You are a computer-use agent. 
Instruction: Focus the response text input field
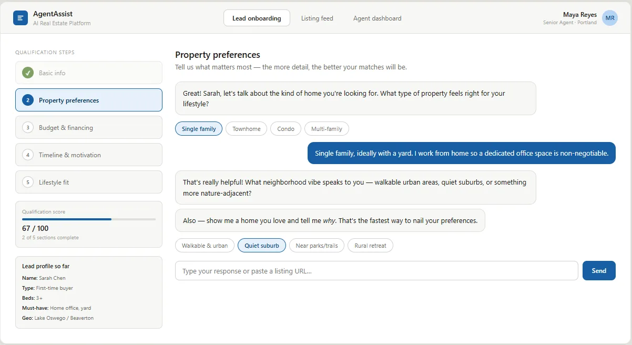click(376, 271)
